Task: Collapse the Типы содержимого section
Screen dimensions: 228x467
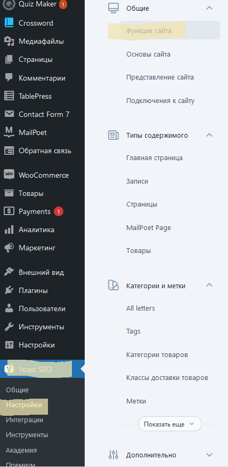Action: point(209,135)
